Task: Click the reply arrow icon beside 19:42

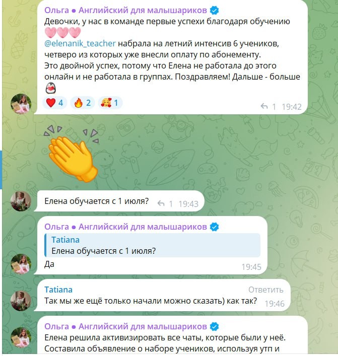Action: 264,106
